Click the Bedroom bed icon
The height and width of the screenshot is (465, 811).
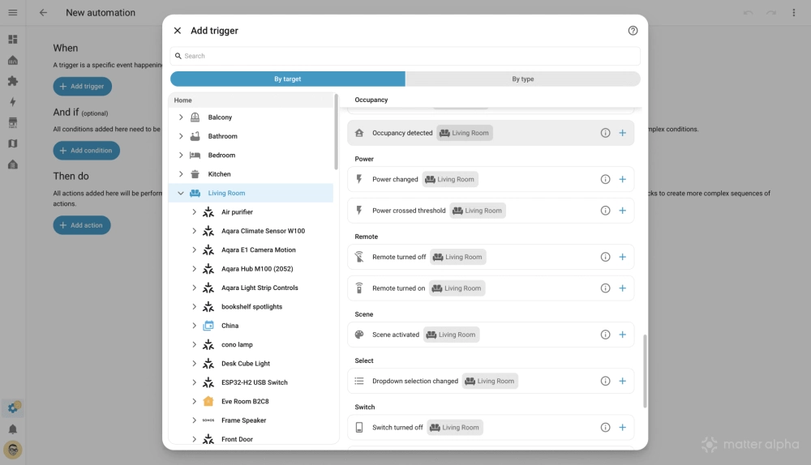195,155
